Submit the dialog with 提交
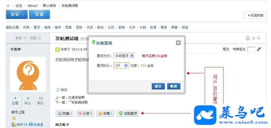 pyautogui.click(x=158, y=86)
